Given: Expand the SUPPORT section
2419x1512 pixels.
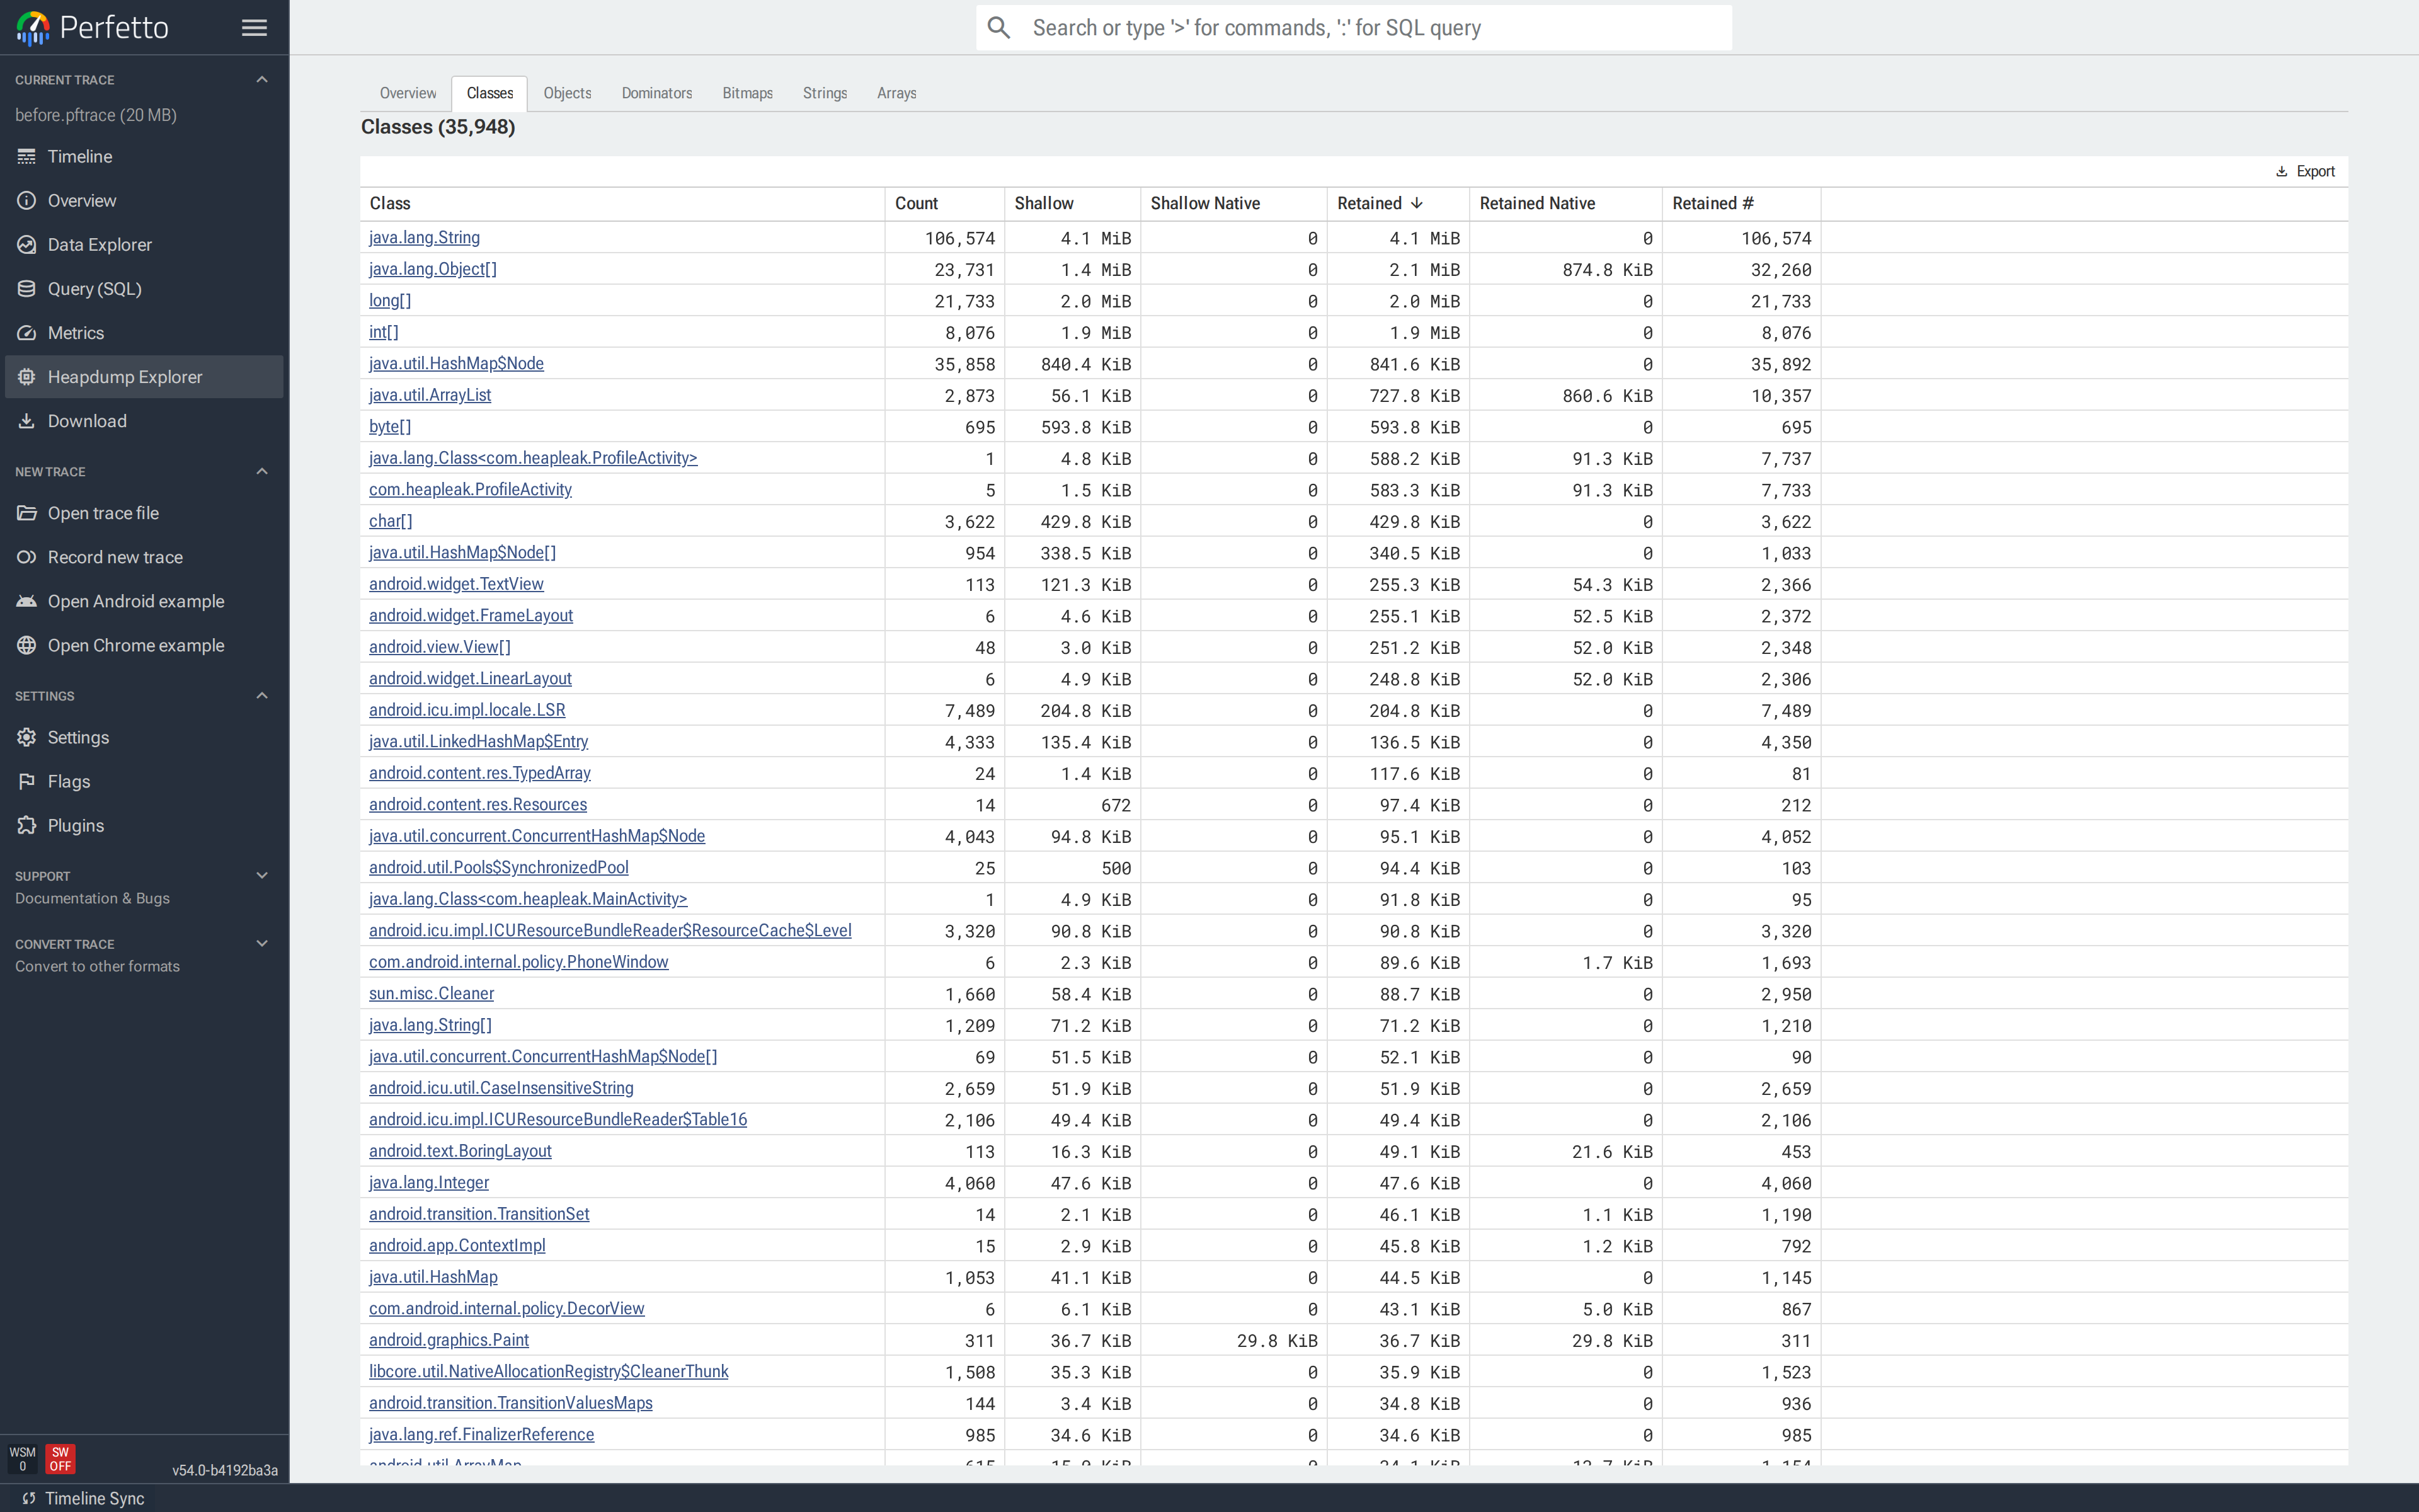Looking at the screenshot, I should point(261,875).
